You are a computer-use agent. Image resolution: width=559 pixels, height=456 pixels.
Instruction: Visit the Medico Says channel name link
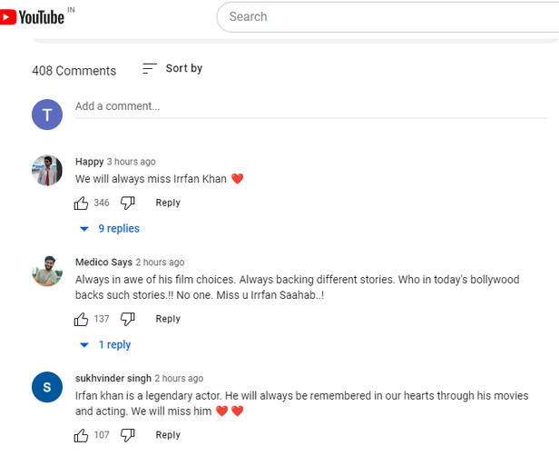point(103,262)
